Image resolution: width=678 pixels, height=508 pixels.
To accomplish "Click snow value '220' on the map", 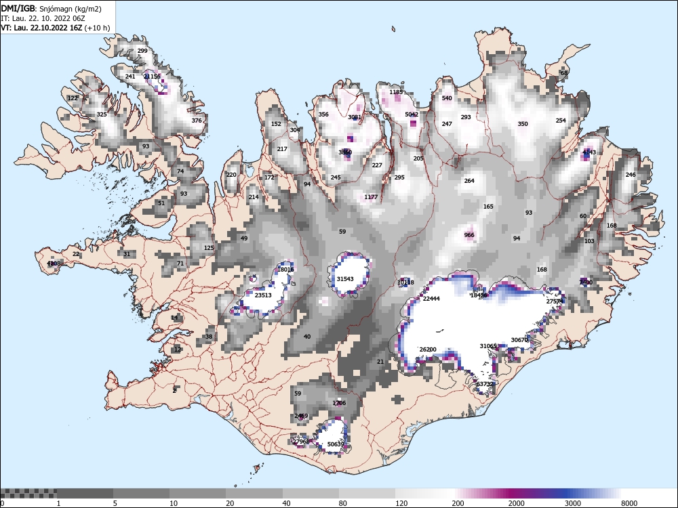I will click(x=231, y=175).
